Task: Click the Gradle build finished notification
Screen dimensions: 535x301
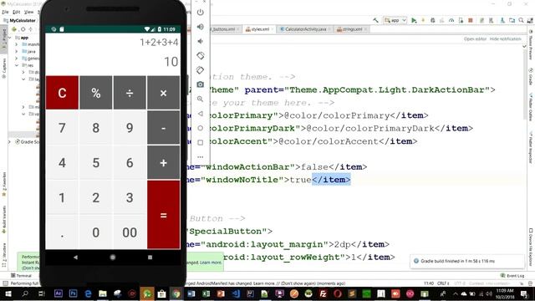Action: (467, 261)
